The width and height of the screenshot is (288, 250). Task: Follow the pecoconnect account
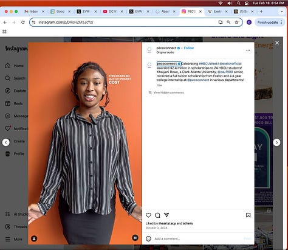point(189,48)
